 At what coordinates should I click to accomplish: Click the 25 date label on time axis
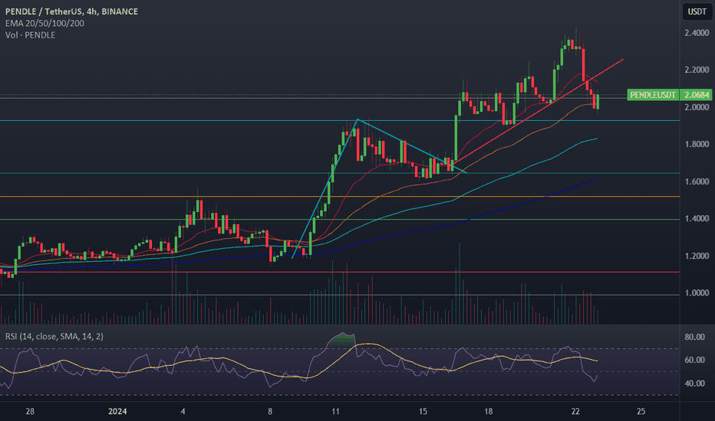[x=641, y=412]
